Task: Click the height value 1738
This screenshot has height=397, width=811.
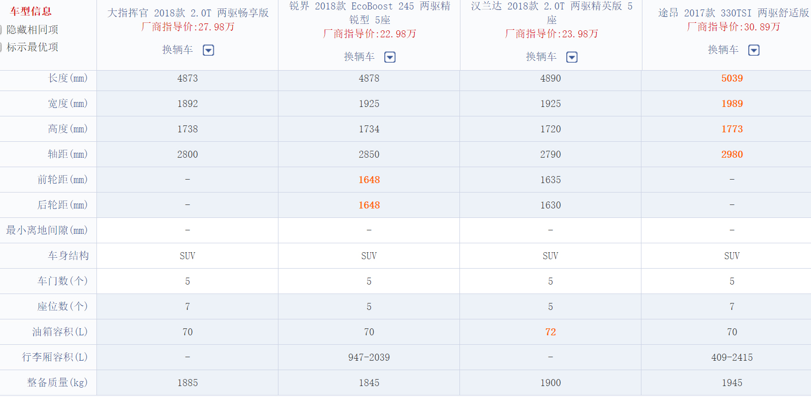Action: click(x=187, y=129)
